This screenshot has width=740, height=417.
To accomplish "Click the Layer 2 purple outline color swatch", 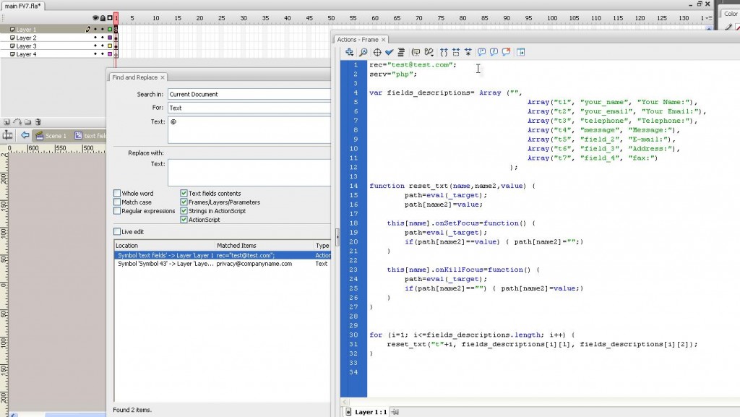I will 110,38.
